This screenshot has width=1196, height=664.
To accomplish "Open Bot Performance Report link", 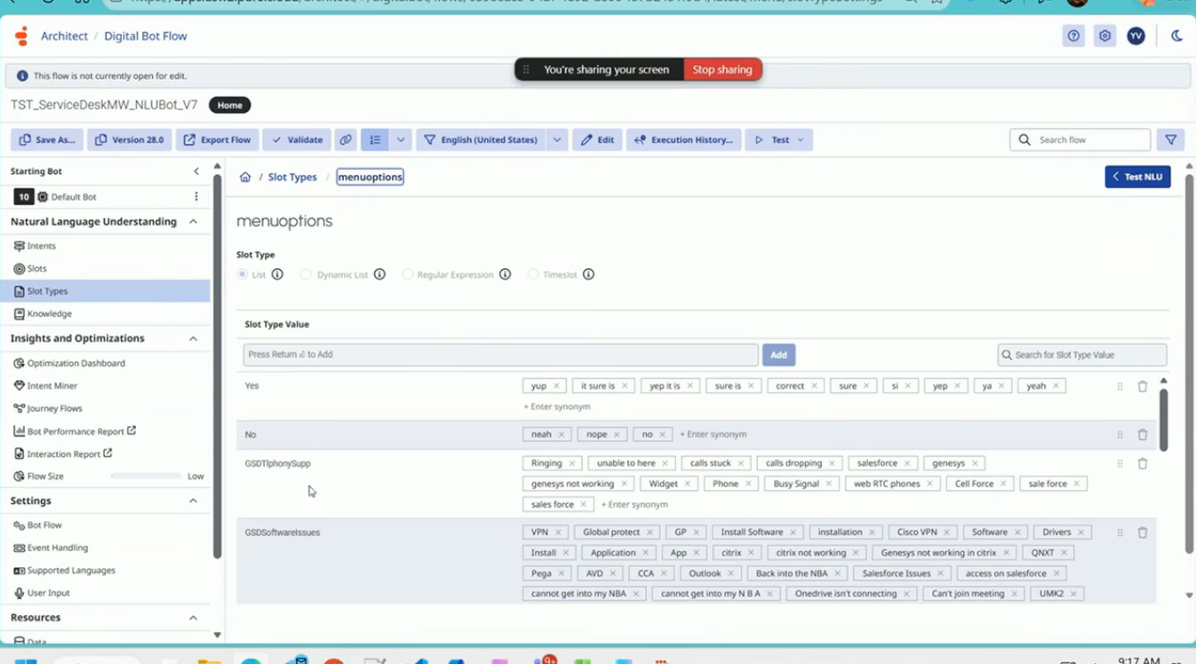I will 76,431.
